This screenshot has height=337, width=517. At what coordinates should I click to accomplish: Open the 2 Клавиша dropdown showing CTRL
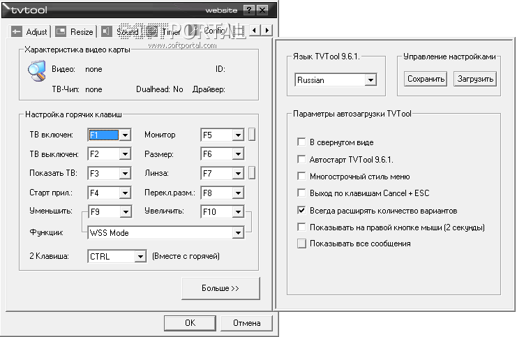140,256
